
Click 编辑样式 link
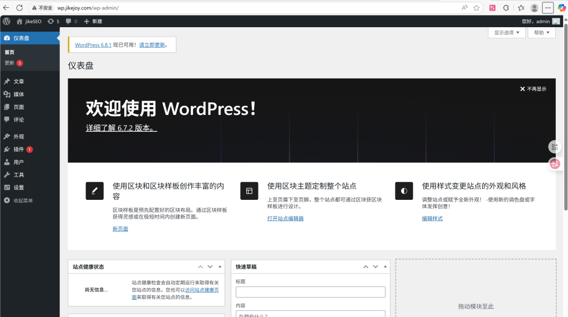432,218
